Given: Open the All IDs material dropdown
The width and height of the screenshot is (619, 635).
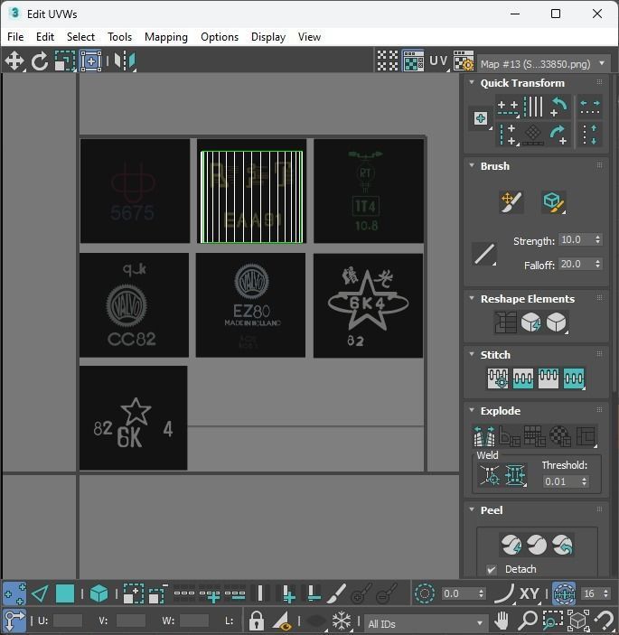Looking at the screenshot, I should pyautogui.click(x=425, y=623).
